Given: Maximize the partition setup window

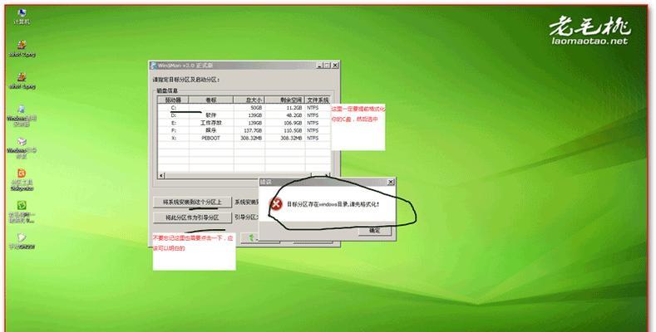Looking at the screenshot, I should pyautogui.click(x=327, y=66).
